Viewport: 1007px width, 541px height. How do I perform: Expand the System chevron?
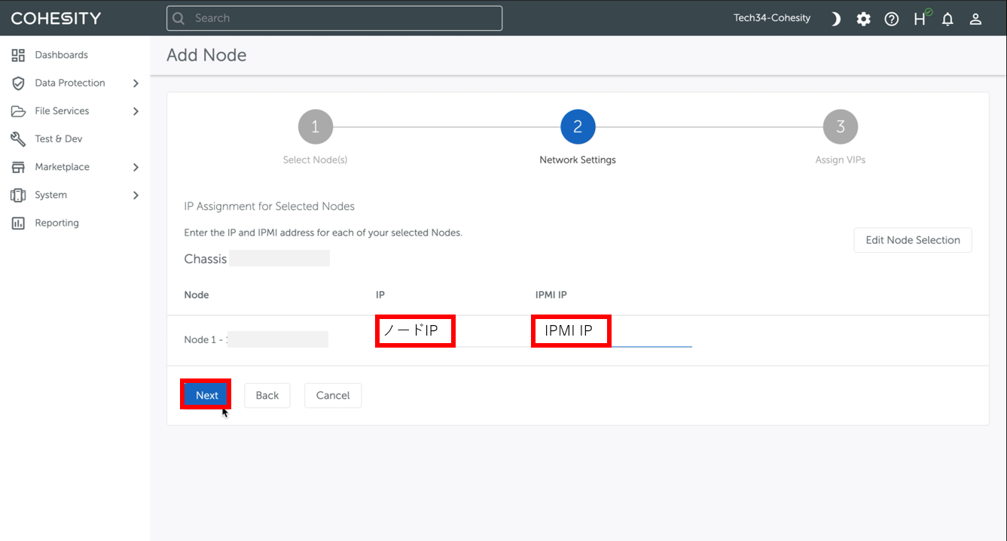tap(136, 196)
